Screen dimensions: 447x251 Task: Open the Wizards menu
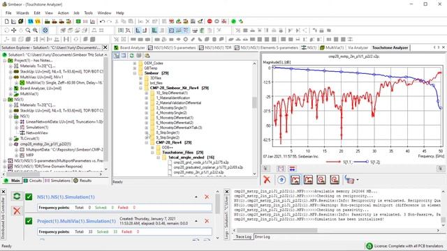pos(22,13)
